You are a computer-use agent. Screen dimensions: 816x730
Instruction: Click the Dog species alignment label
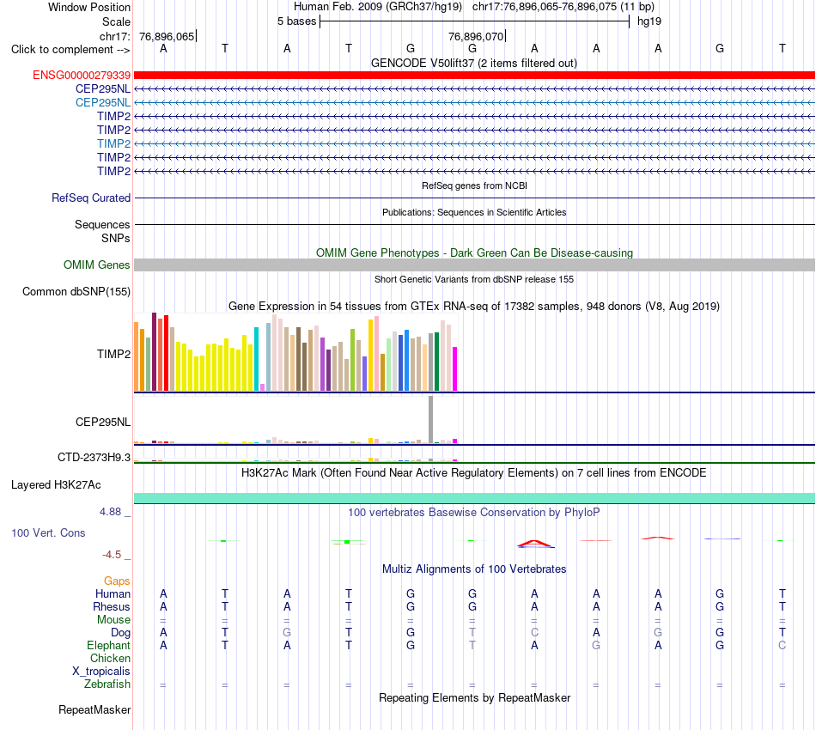120,633
